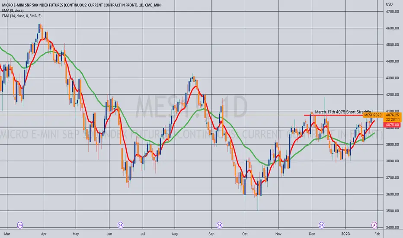Click the 2023 label on time axis
The image size is (403, 238).
coord(345,234)
